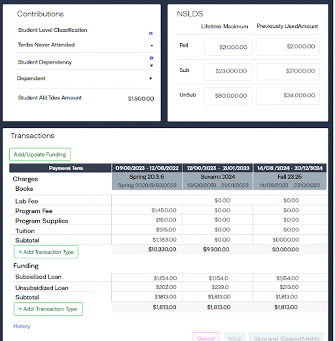Click the refresh icon beside Student Dependency
The width and height of the screenshot is (335, 341).
(151, 58)
